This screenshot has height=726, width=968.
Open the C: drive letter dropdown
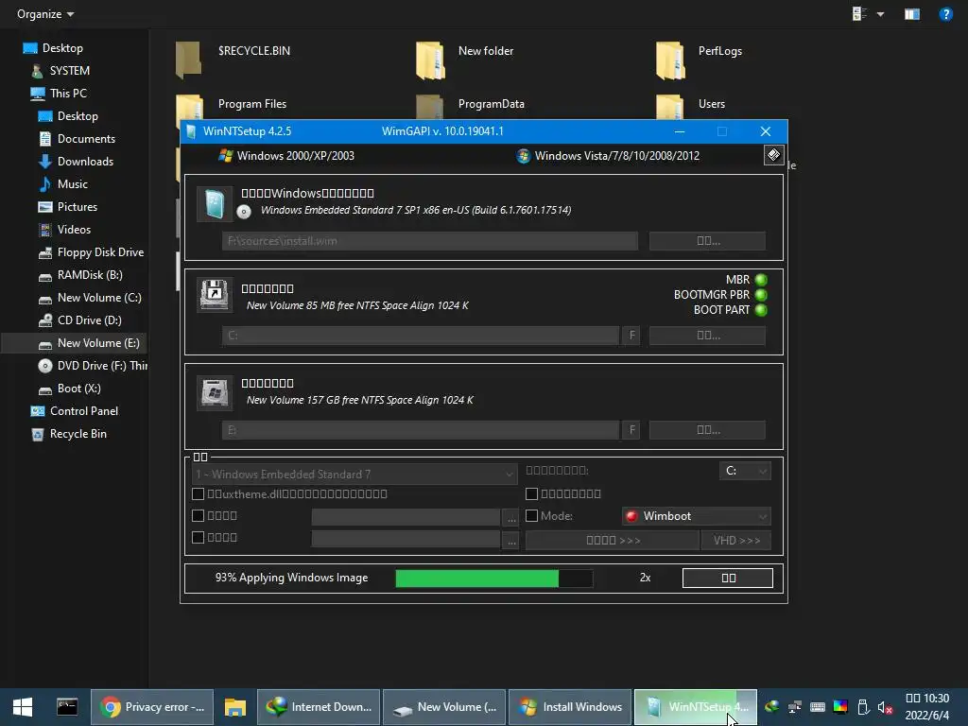(x=745, y=471)
